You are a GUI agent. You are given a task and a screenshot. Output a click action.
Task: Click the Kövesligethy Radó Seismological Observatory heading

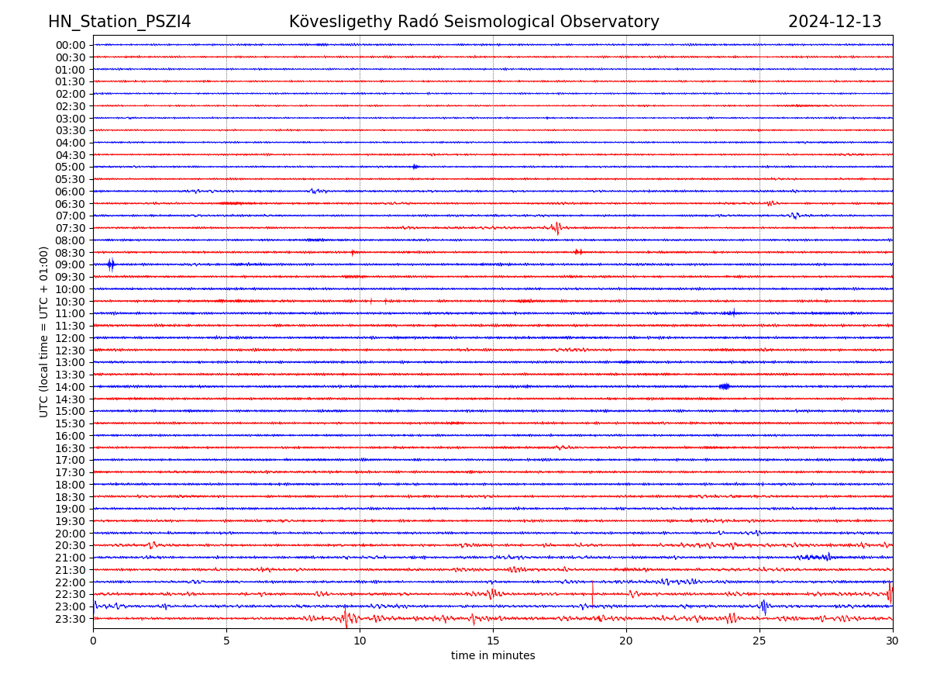[474, 22]
